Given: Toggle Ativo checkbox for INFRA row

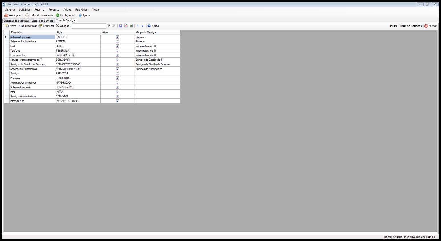Looking at the screenshot, I should (x=118, y=92).
